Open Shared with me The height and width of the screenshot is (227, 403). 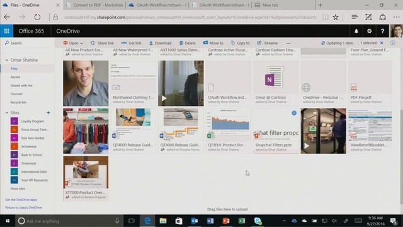[x=21, y=86]
